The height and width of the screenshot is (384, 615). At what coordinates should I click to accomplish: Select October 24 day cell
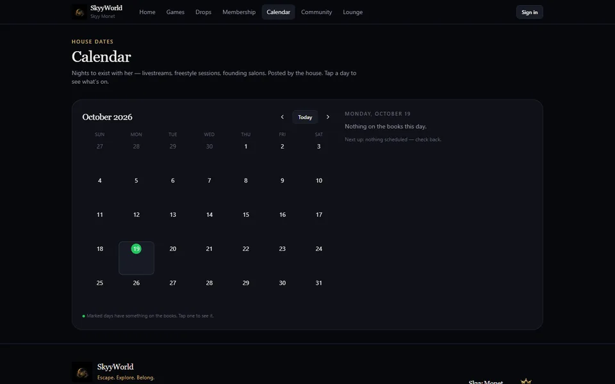pyautogui.click(x=319, y=258)
